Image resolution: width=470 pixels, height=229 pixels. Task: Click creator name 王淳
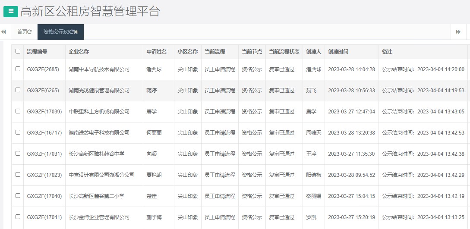coord(311,154)
